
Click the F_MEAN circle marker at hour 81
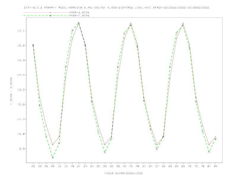point(209,152)
